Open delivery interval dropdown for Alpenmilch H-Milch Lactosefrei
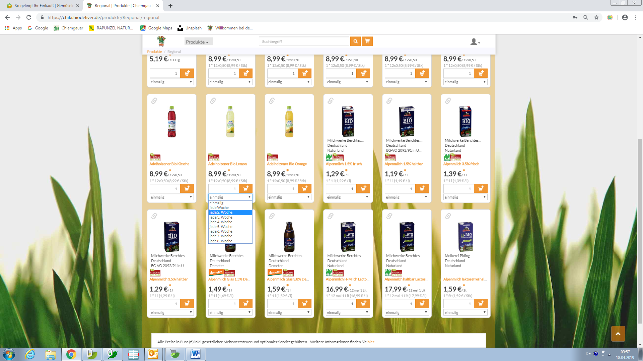643x361 pixels. [348, 313]
